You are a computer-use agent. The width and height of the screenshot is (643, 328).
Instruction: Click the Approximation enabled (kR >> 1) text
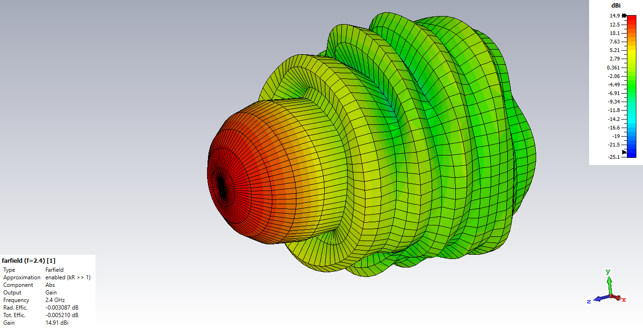coord(68,277)
